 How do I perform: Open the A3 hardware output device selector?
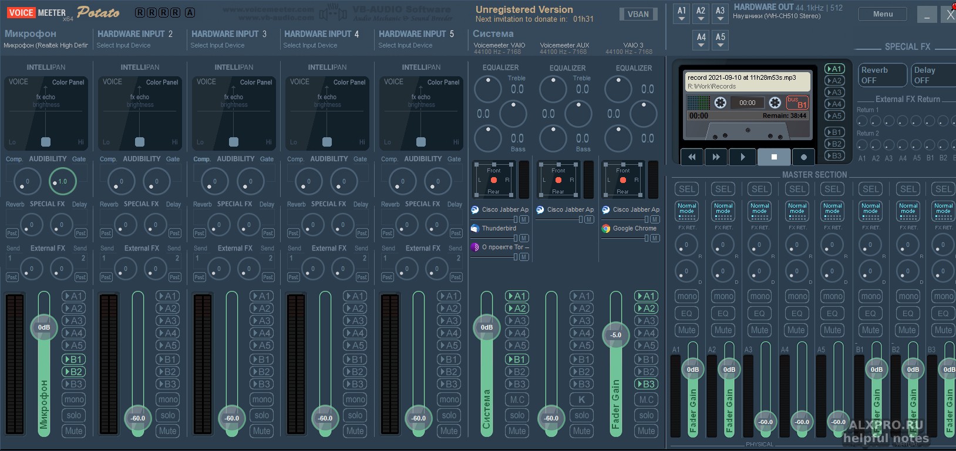[721, 13]
